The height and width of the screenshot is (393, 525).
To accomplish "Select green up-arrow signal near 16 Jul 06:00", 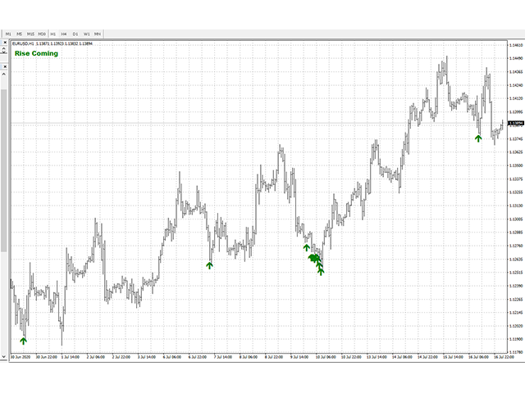I will point(478,138).
